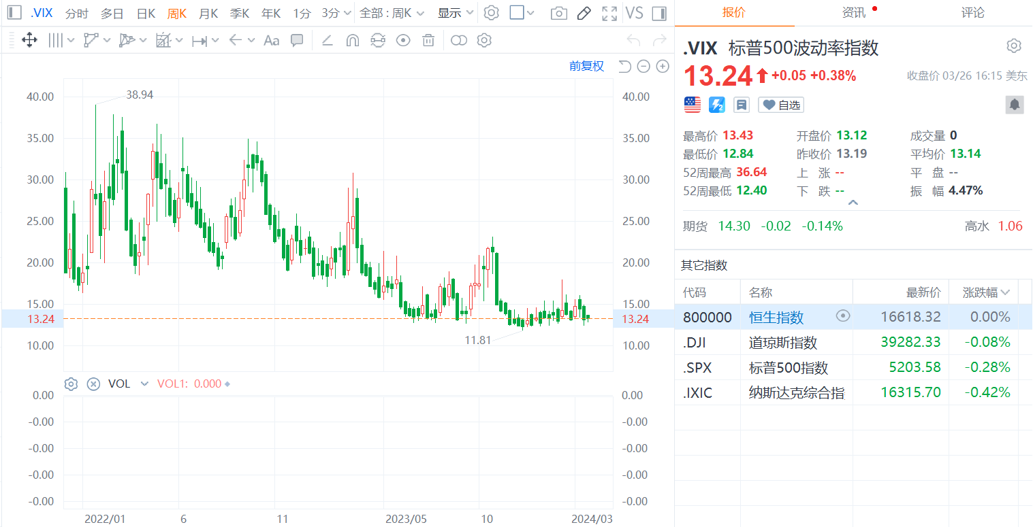Select the pencil drawing tool
Viewport: 1033px width, 527px height.
point(584,13)
